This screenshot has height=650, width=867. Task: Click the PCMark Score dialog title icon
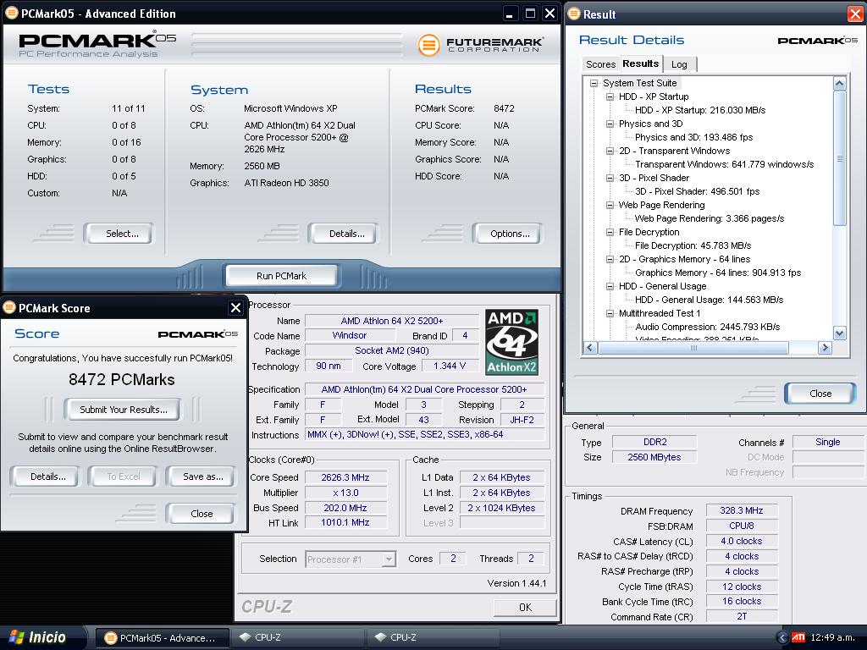tap(9, 308)
